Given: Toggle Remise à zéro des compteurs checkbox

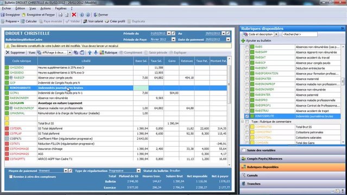Looking at the screenshot, I should coord(11,177).
